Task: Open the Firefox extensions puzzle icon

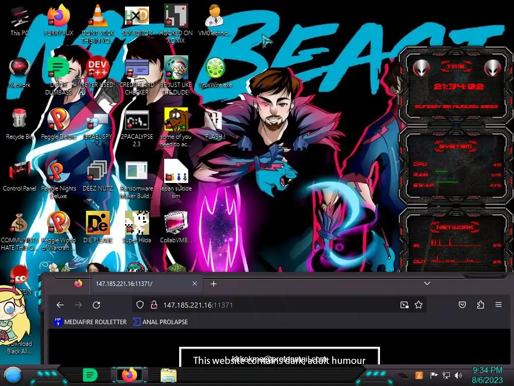Action: coord(480,305)
